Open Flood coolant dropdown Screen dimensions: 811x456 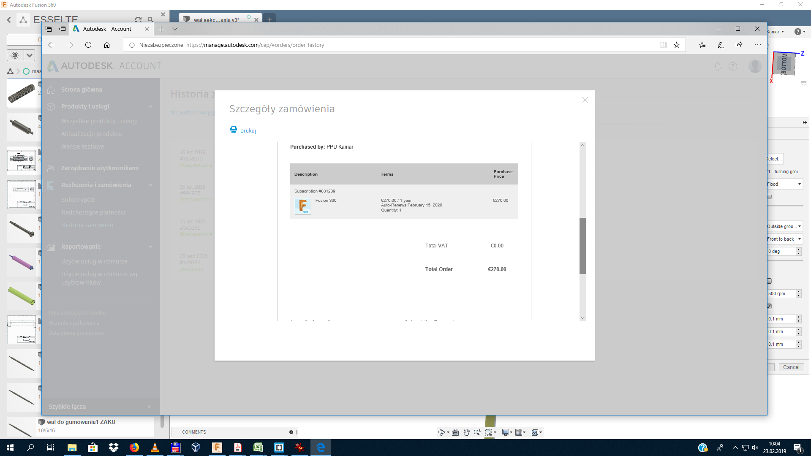tap(785, 184)
